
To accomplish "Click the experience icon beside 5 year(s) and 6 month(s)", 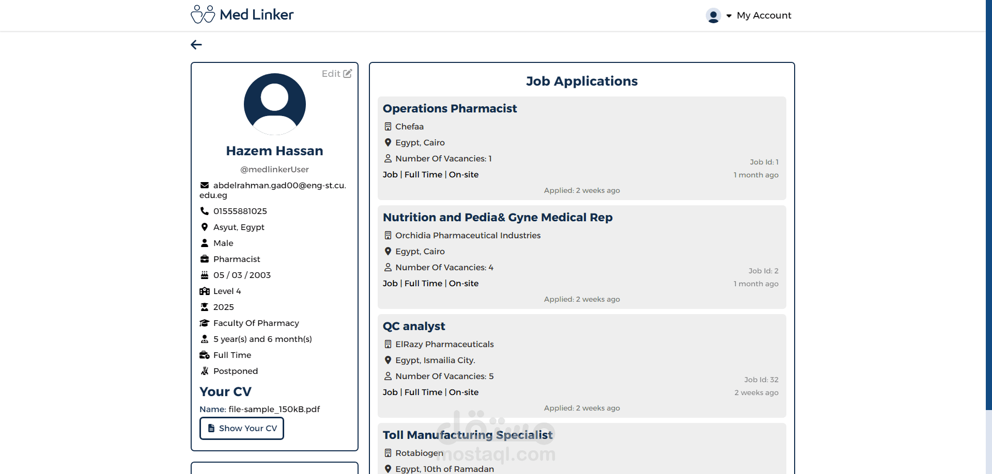I will tap(205, 339).
